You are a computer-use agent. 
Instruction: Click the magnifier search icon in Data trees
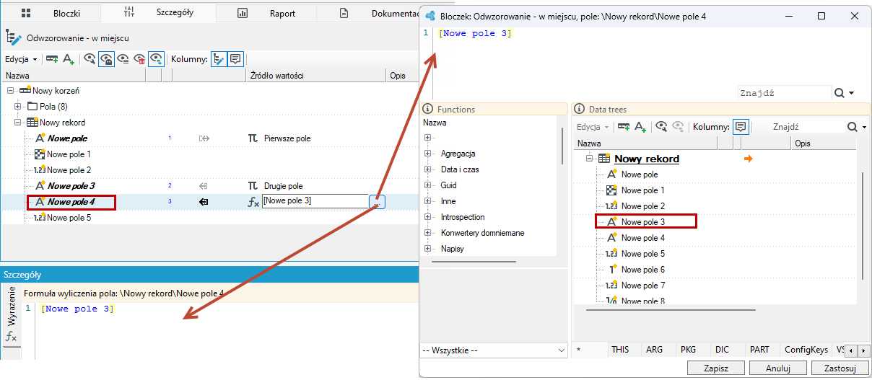click(853, 127)
